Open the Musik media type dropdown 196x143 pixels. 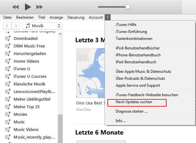tap(42, 26)
